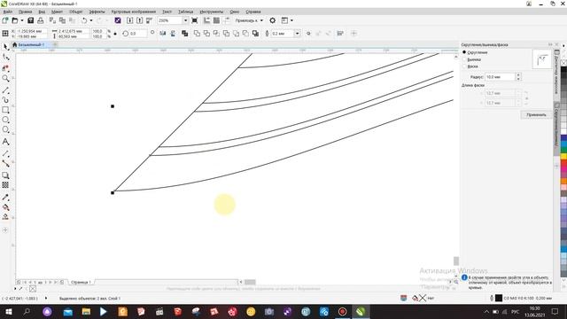The height and width of the screenshot is (319, 567).
Task: Click the Undo arrow icon
Action: (x=84, y=20)
